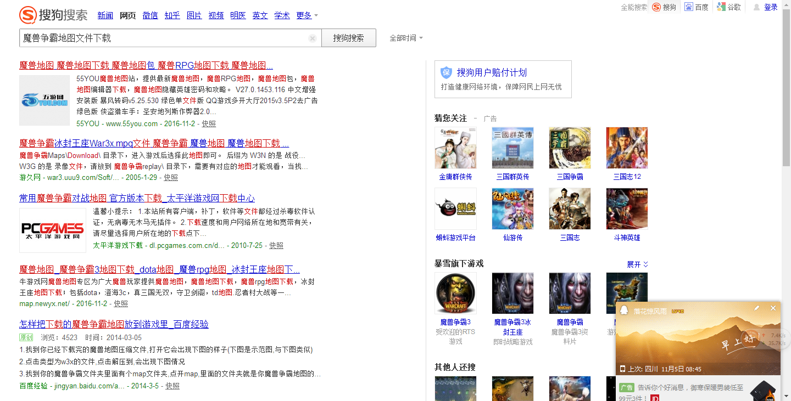Open the 三国争霸 game thumbnail

(x=570, y=148)
